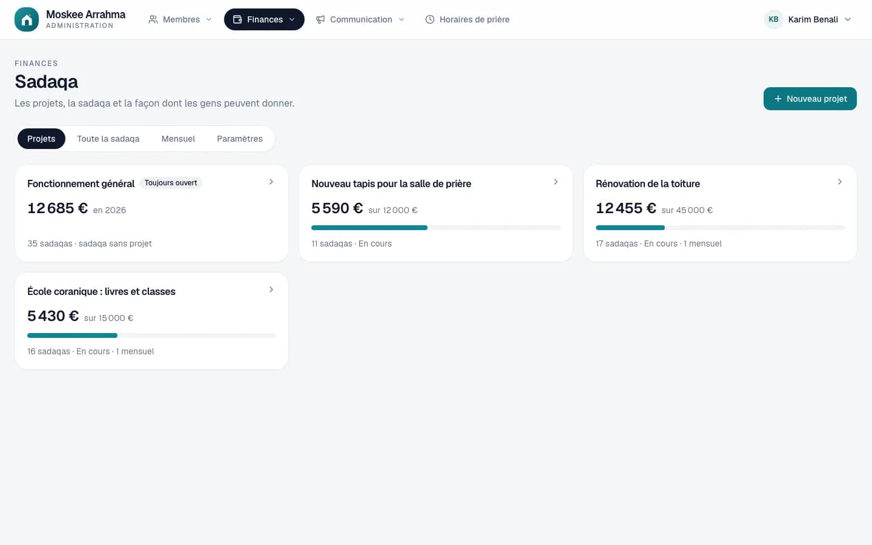Click the plus icon in Nouveau projet
872x545 pixels.
point(778,99)
